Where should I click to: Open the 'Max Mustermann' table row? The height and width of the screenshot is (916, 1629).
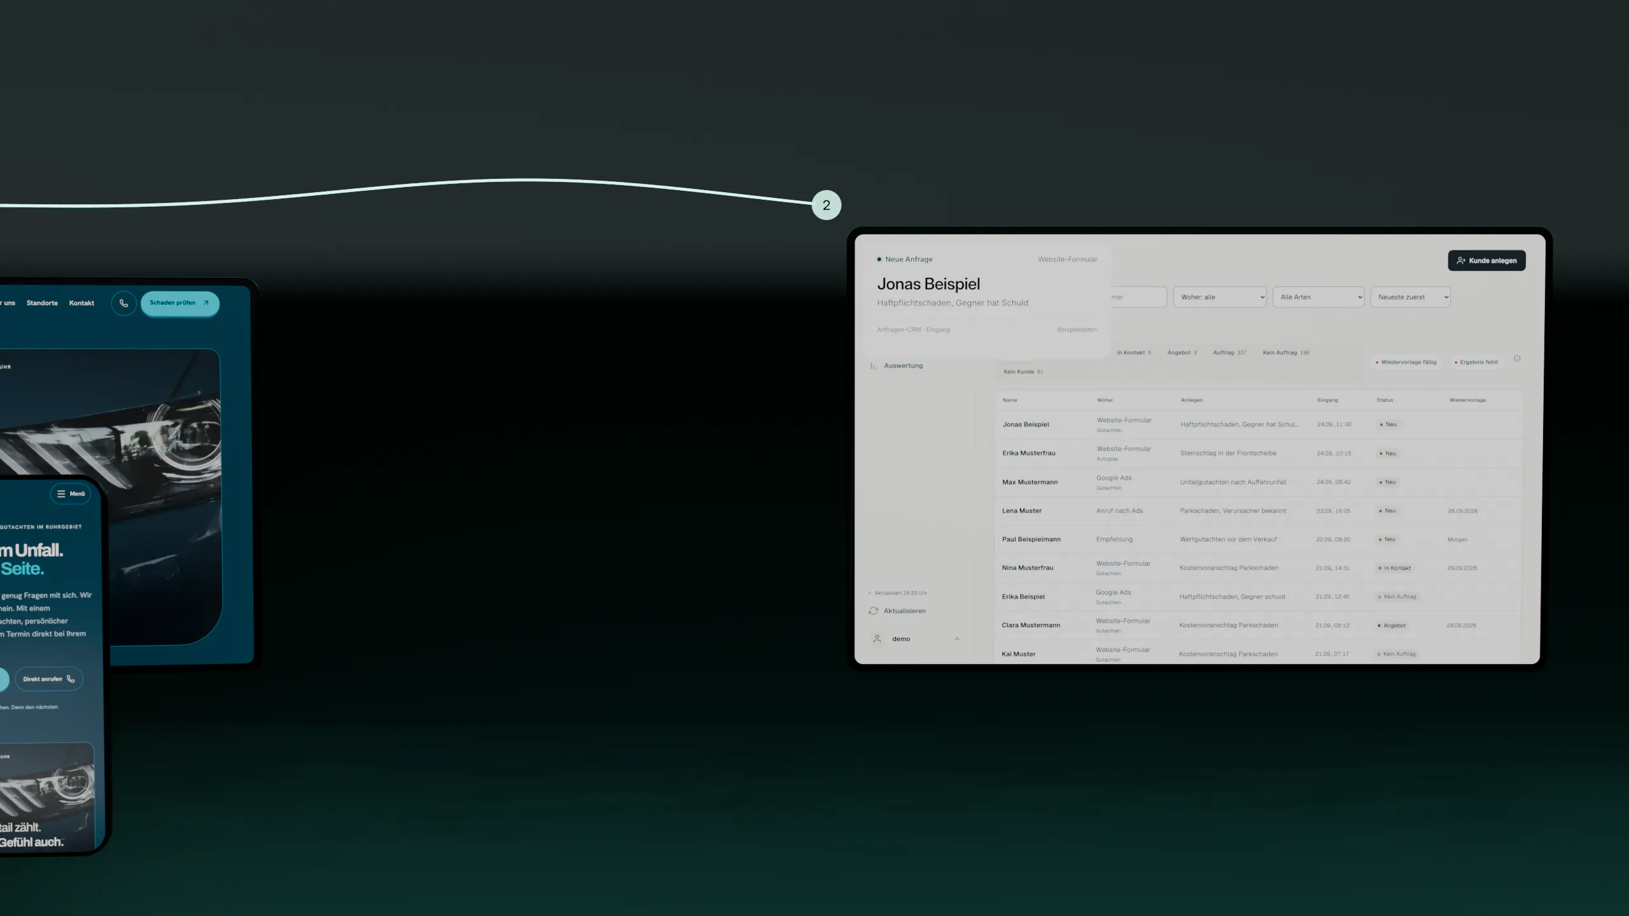click(x=1259, y=482)
